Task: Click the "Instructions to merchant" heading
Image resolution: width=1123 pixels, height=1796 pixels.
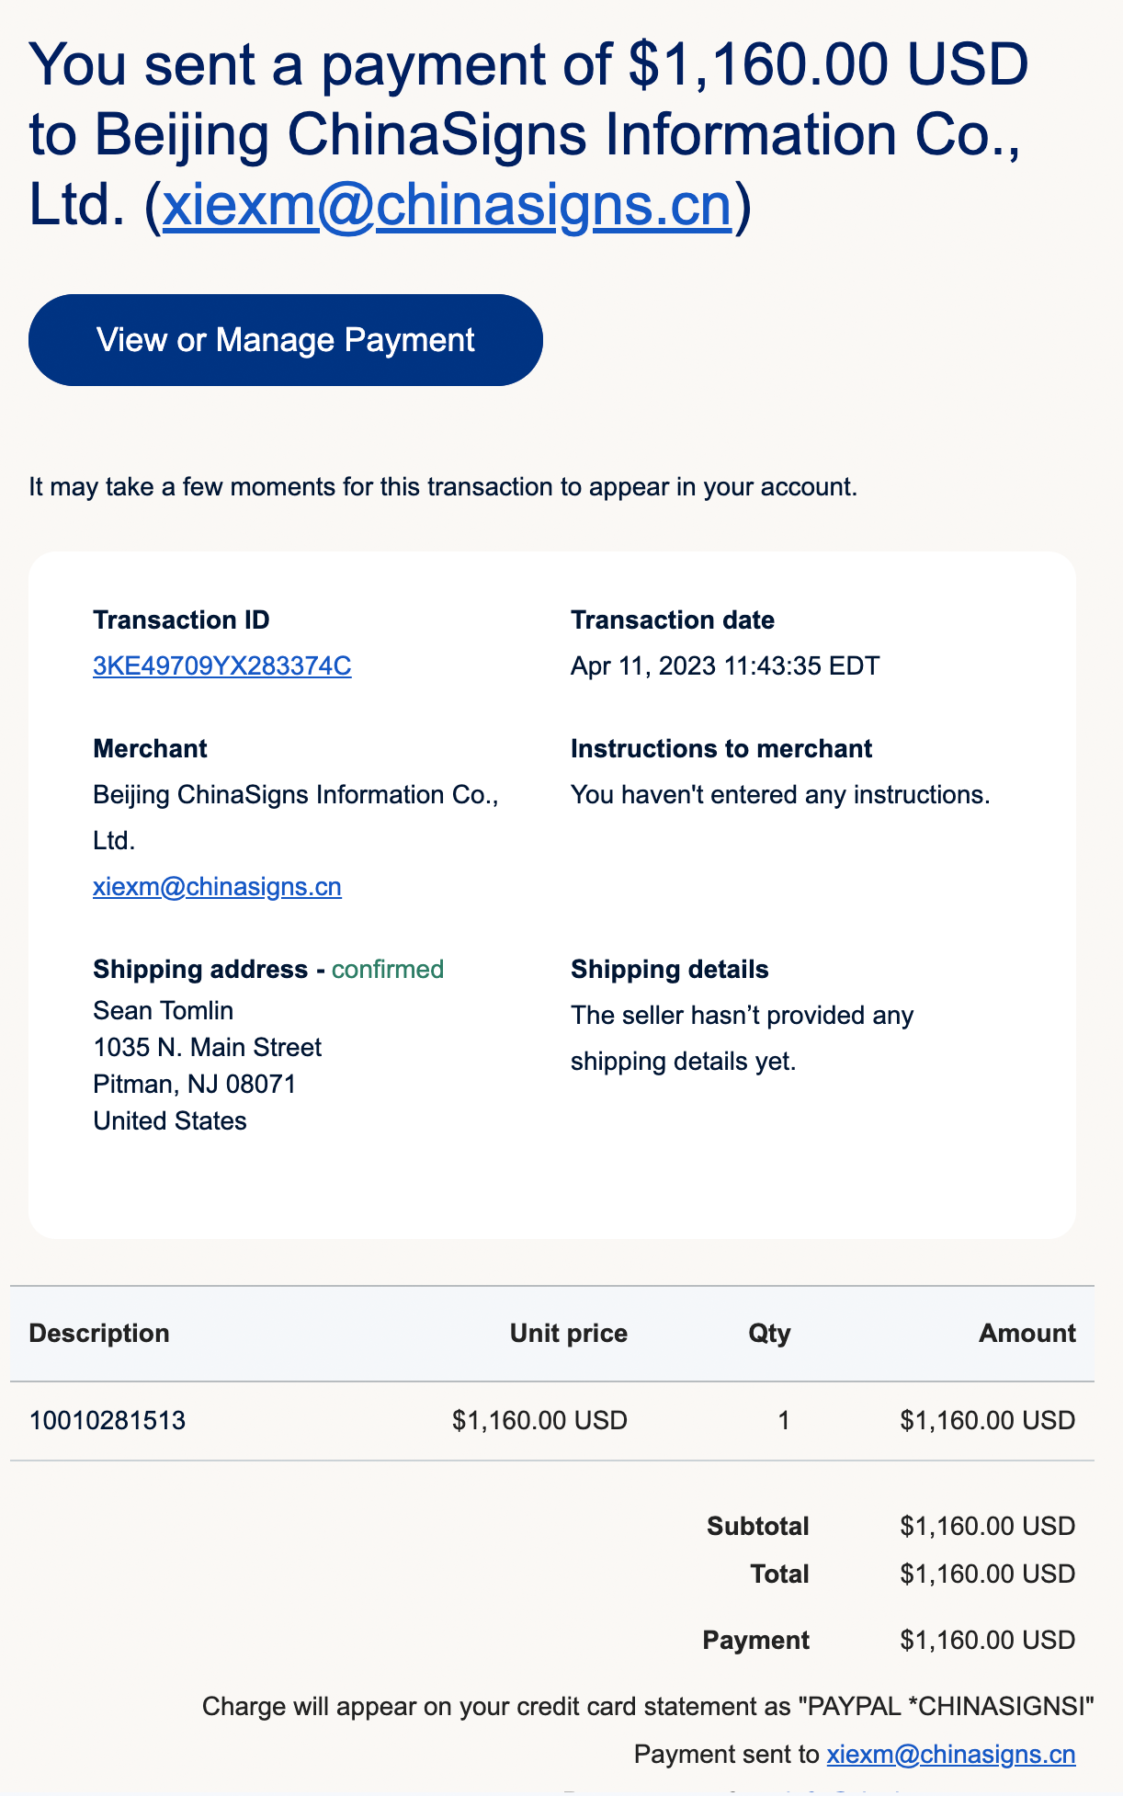Action: tap(721, 748)
